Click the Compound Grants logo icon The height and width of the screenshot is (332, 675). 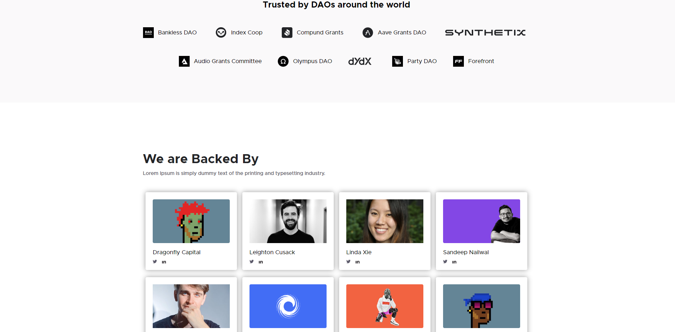(287, 33)
